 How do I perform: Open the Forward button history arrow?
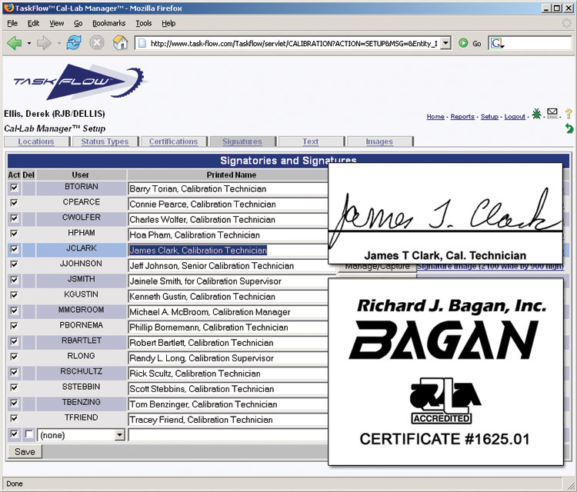(x=59, y=43)
